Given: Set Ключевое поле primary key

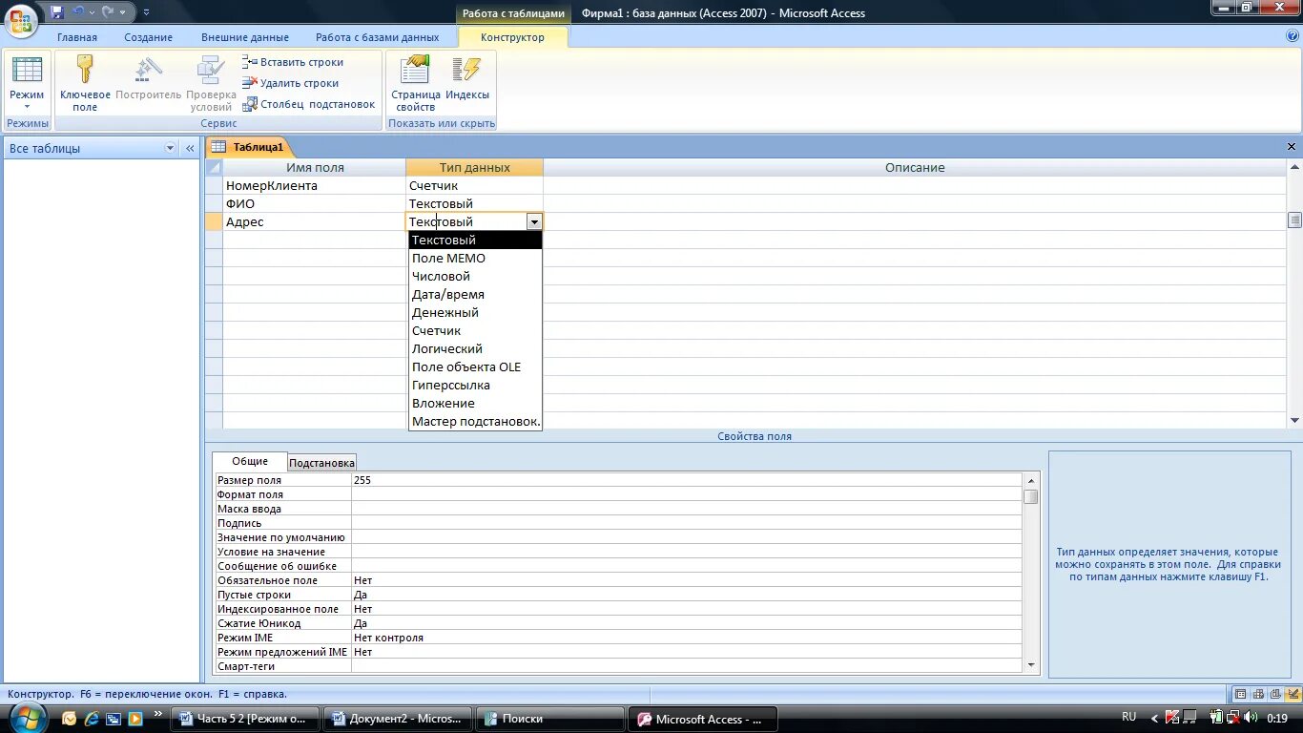Looking at the screenshot, I should coord(85,83).
